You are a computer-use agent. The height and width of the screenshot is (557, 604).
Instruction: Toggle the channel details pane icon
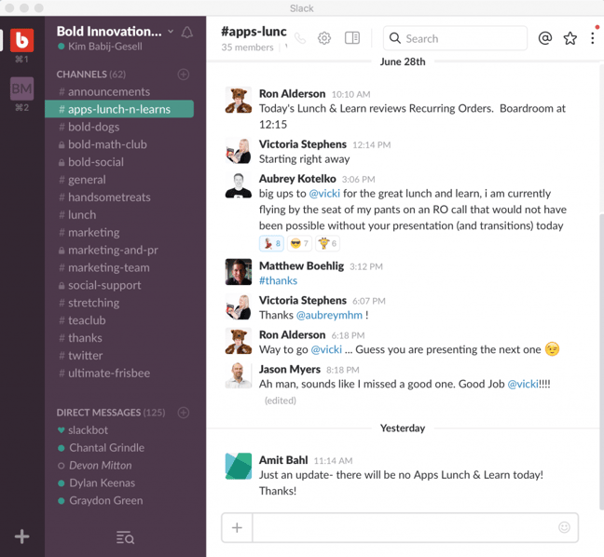(352, 38)
